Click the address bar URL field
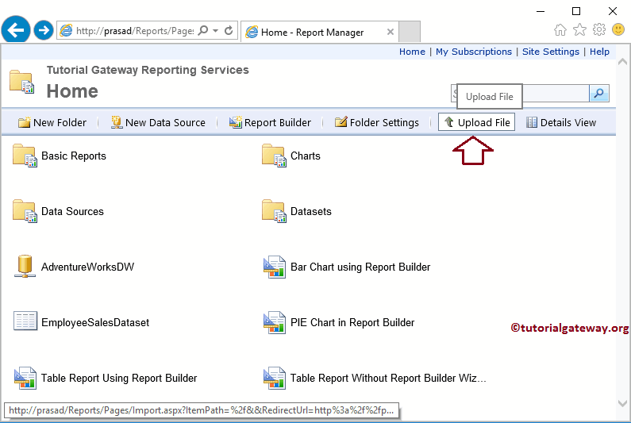 [x=134, y=31]
